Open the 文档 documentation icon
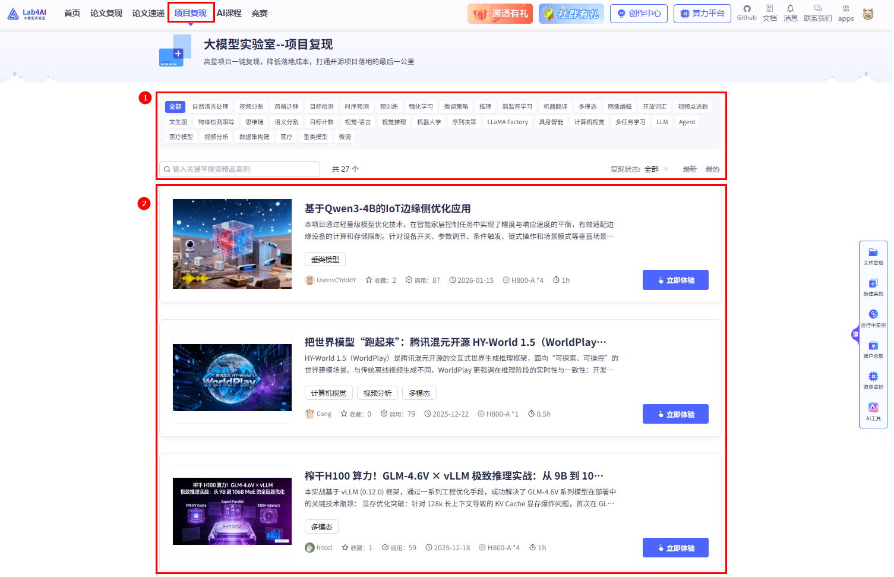Image resolution: width=894 pixels, height=577 pixels. (x=770, y=13)
